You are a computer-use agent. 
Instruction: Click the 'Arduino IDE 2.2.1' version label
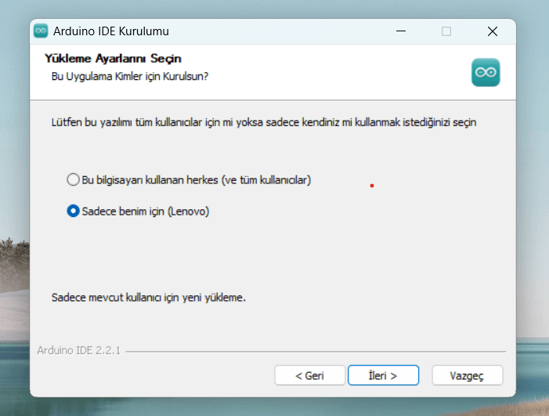point(79,350)
